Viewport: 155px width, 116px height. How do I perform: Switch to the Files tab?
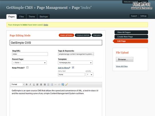click(x=22, y=17)
